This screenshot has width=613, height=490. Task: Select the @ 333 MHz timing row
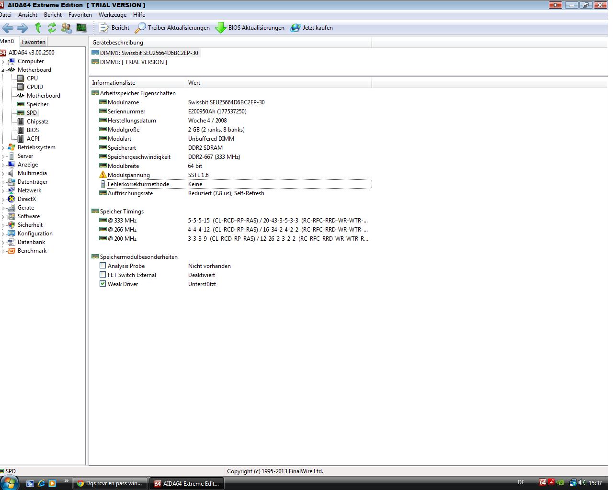pos(235,221)
